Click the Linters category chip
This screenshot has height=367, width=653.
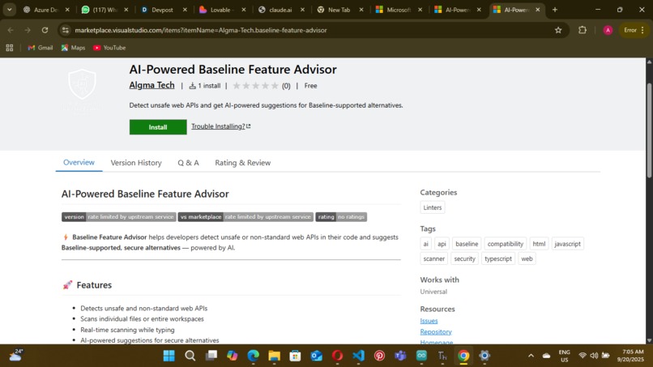coord(433,207)
